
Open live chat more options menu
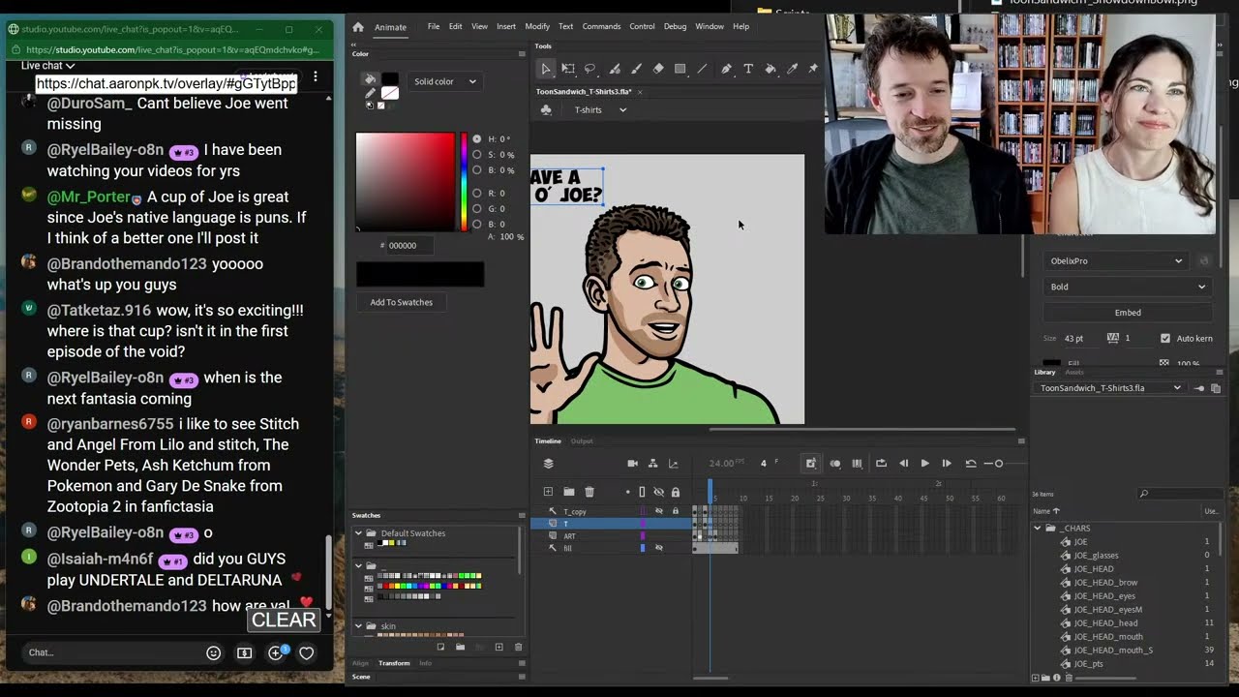[x=315, y=76]
